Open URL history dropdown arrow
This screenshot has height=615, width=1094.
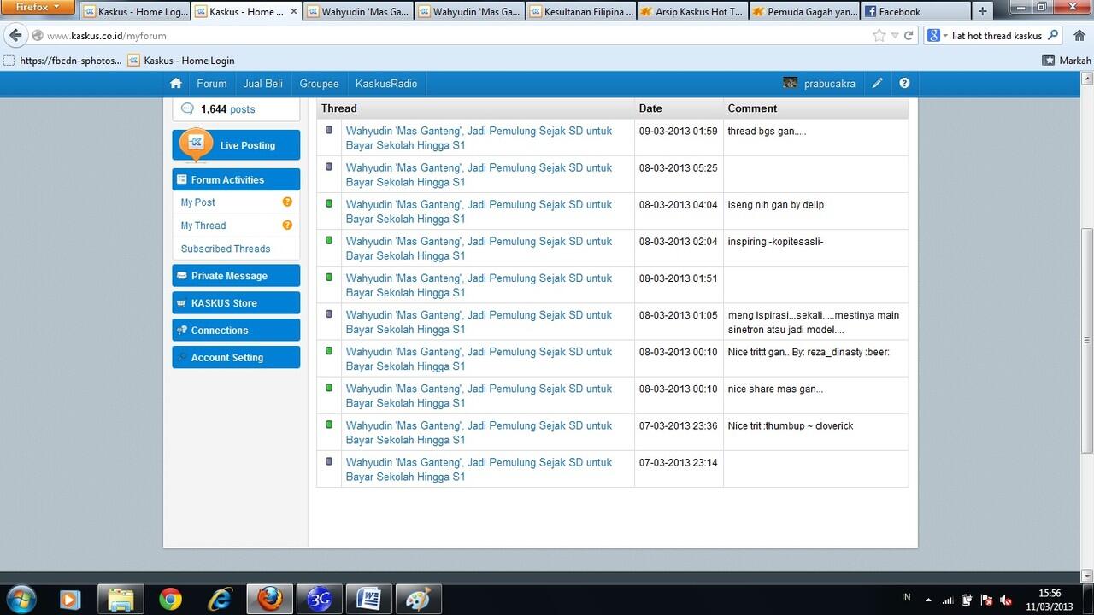click(895, 36)
